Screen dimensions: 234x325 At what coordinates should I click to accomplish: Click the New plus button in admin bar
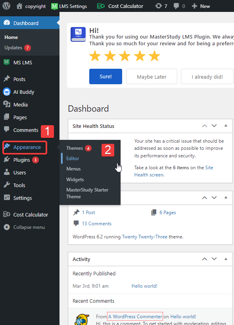[201, 6]
